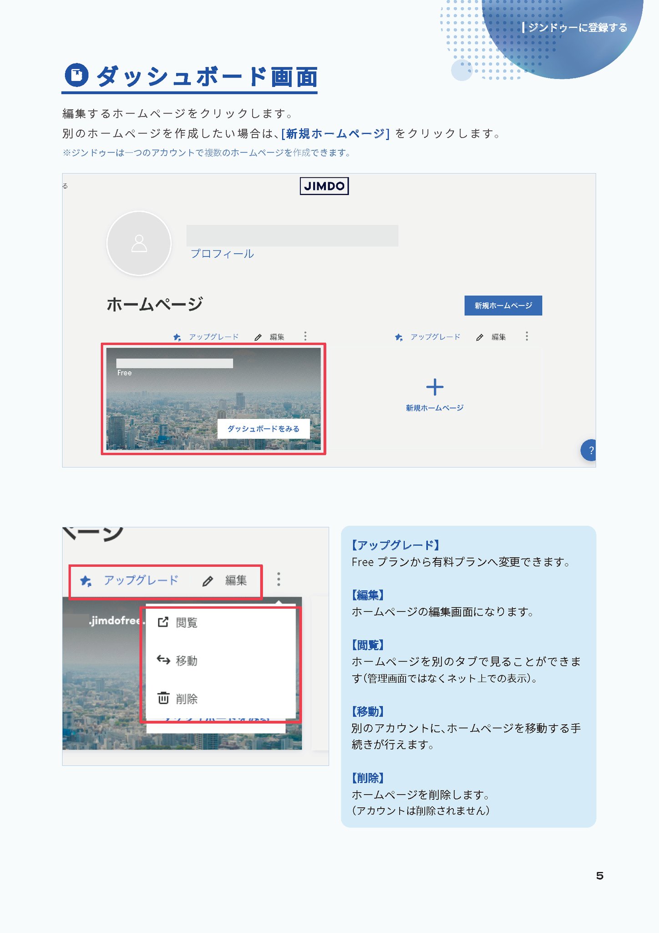Click the JIMDO logo
The image size is (659, 933).
324,186
